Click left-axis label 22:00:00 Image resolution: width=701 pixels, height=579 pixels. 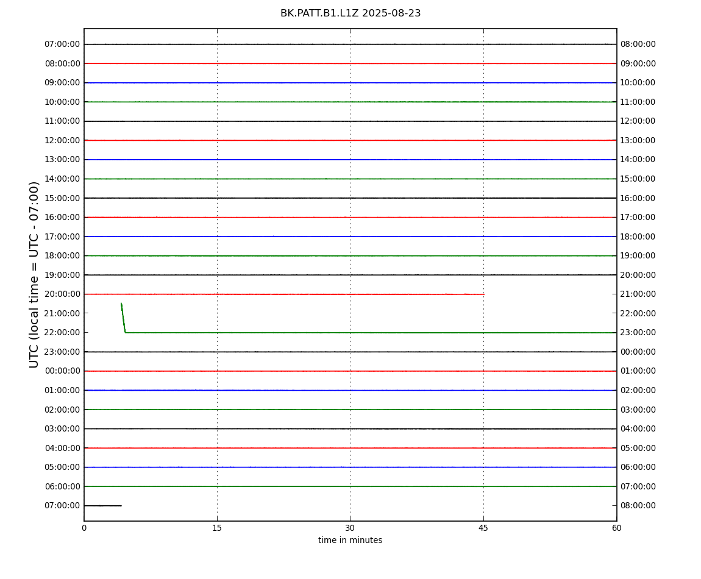[62, 333]
